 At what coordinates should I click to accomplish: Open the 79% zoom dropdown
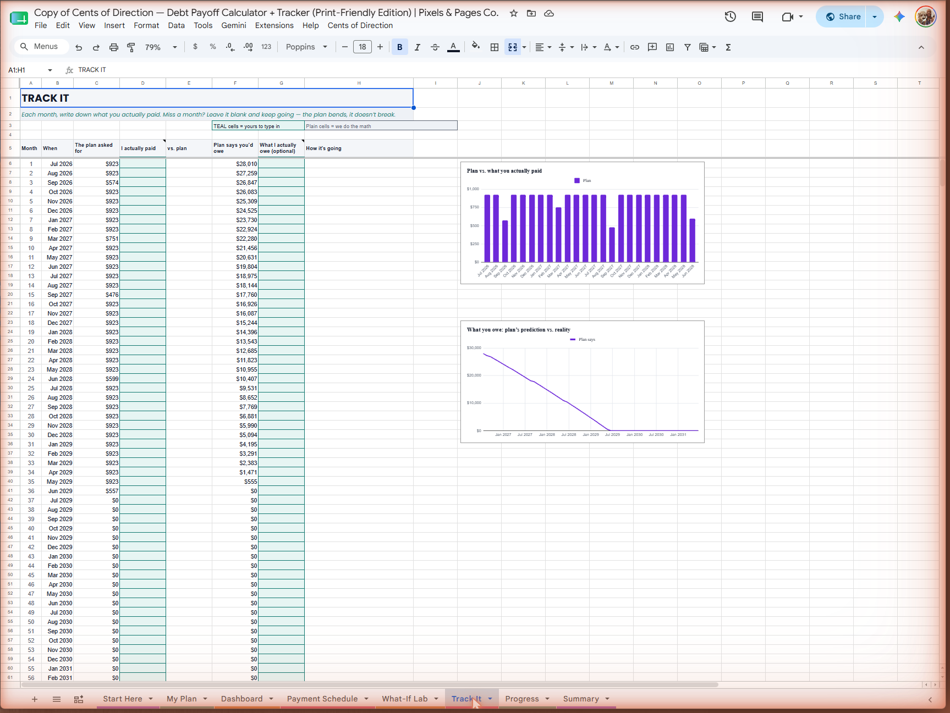coord(161,47)
